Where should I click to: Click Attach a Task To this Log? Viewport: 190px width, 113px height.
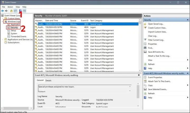(159, 56)
